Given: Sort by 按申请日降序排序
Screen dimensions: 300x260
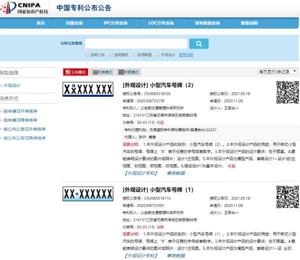Looking at the screenshot, I should click(20, 120).
